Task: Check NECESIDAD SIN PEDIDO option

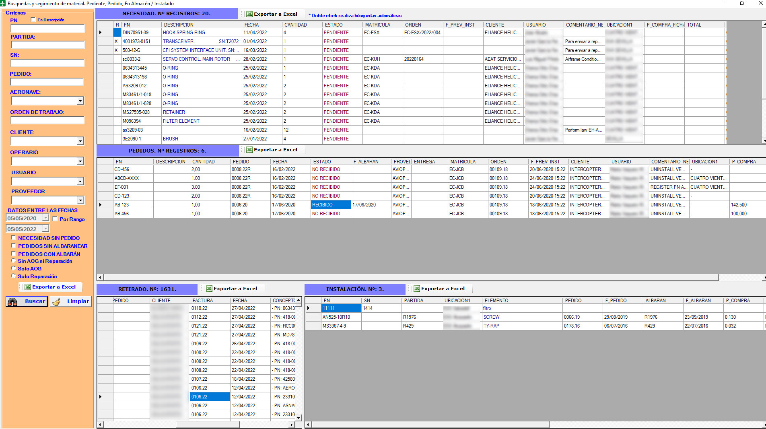Action: [x=14, y=238]
